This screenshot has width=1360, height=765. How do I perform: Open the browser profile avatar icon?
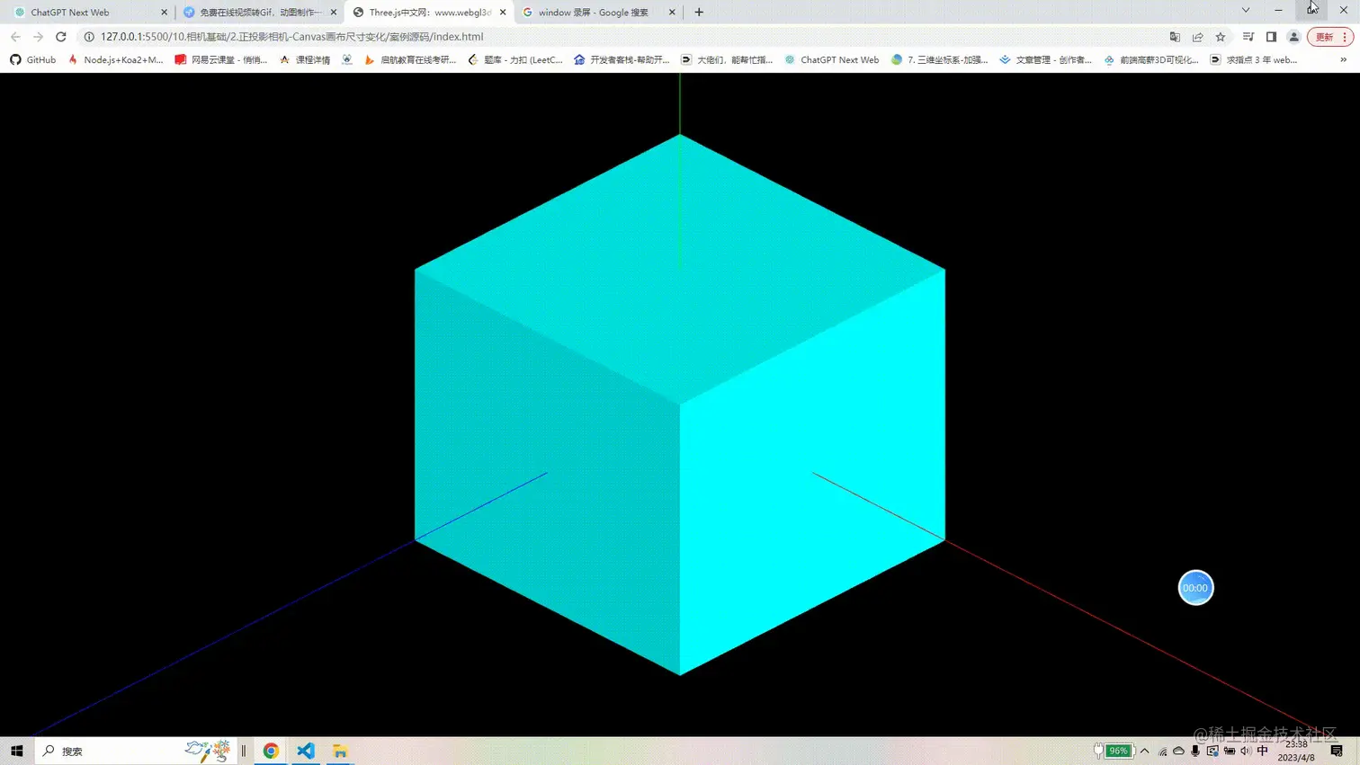pyautogui.click(x=1293, y=37)
